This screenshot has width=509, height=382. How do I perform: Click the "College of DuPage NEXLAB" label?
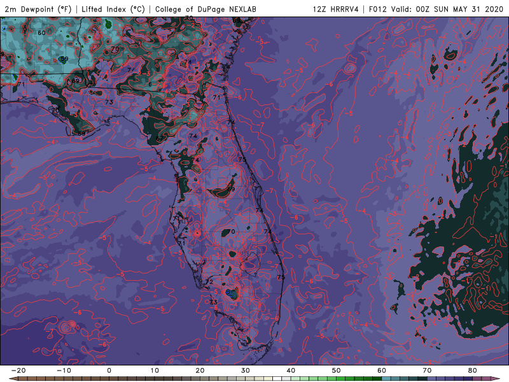point(206,10)
